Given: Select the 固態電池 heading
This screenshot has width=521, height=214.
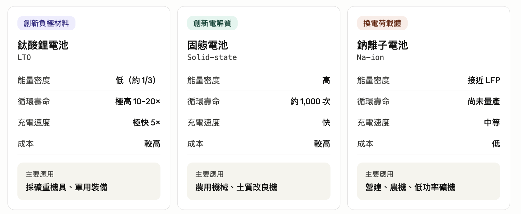Looking at the screenshot, I should tap(208, 45).
